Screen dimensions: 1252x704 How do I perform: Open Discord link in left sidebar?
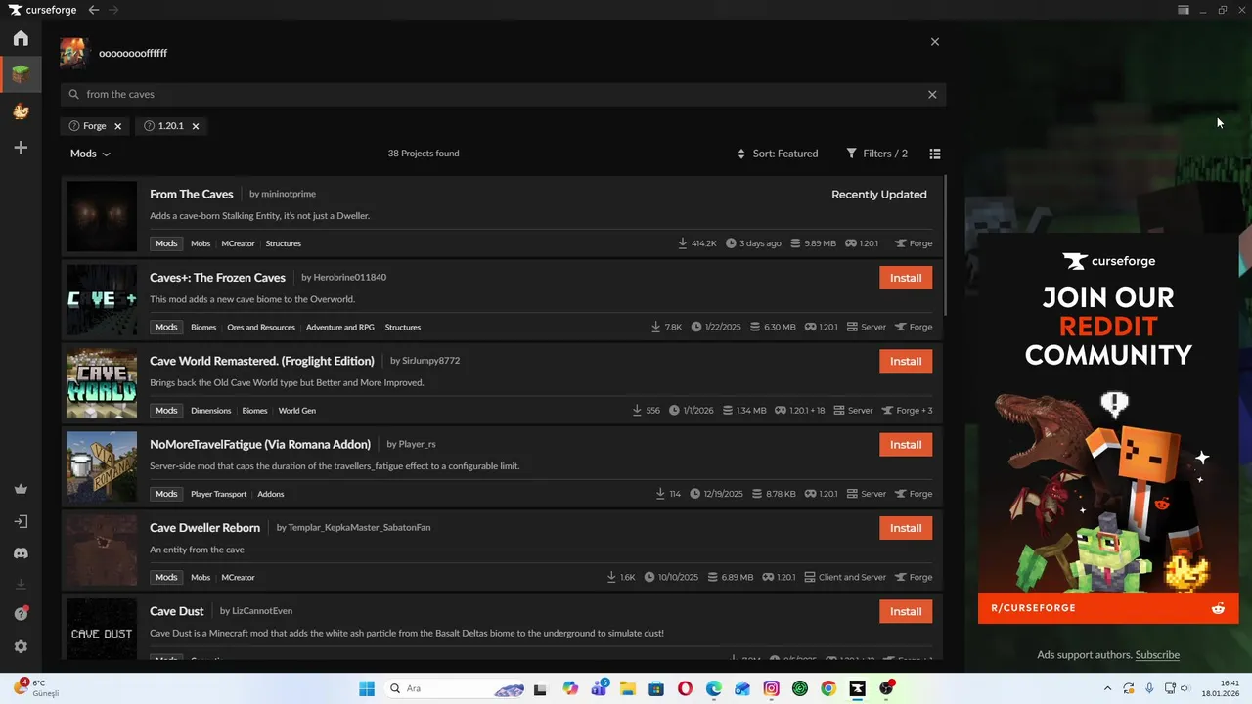(21, 553)
